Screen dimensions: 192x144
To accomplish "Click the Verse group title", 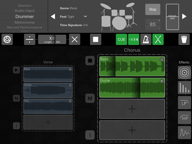I will (x=48, y=62).
